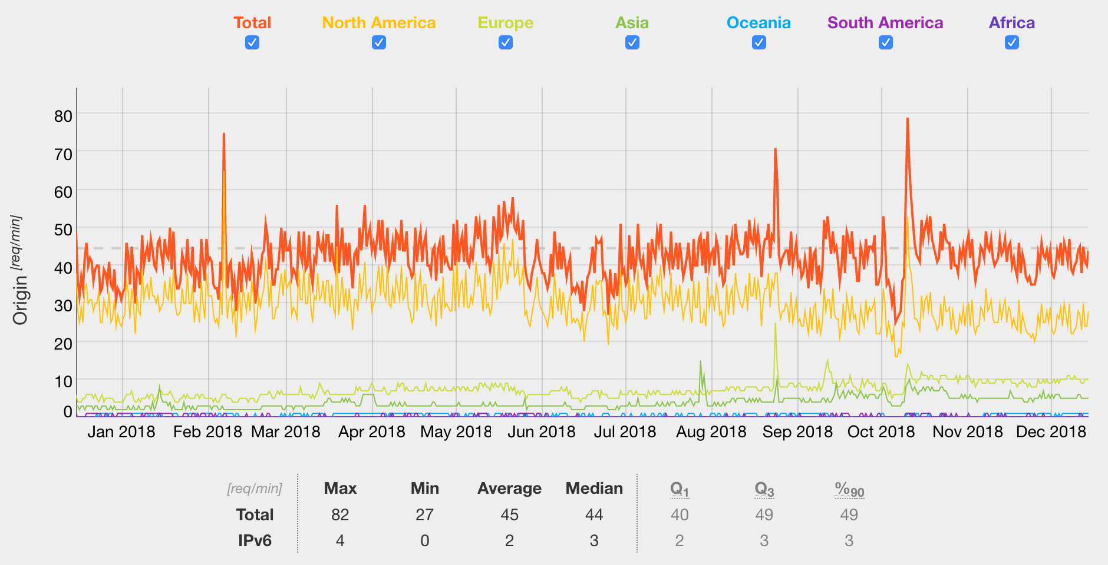Click the Total Median value 44

click(x=594, y=514)
